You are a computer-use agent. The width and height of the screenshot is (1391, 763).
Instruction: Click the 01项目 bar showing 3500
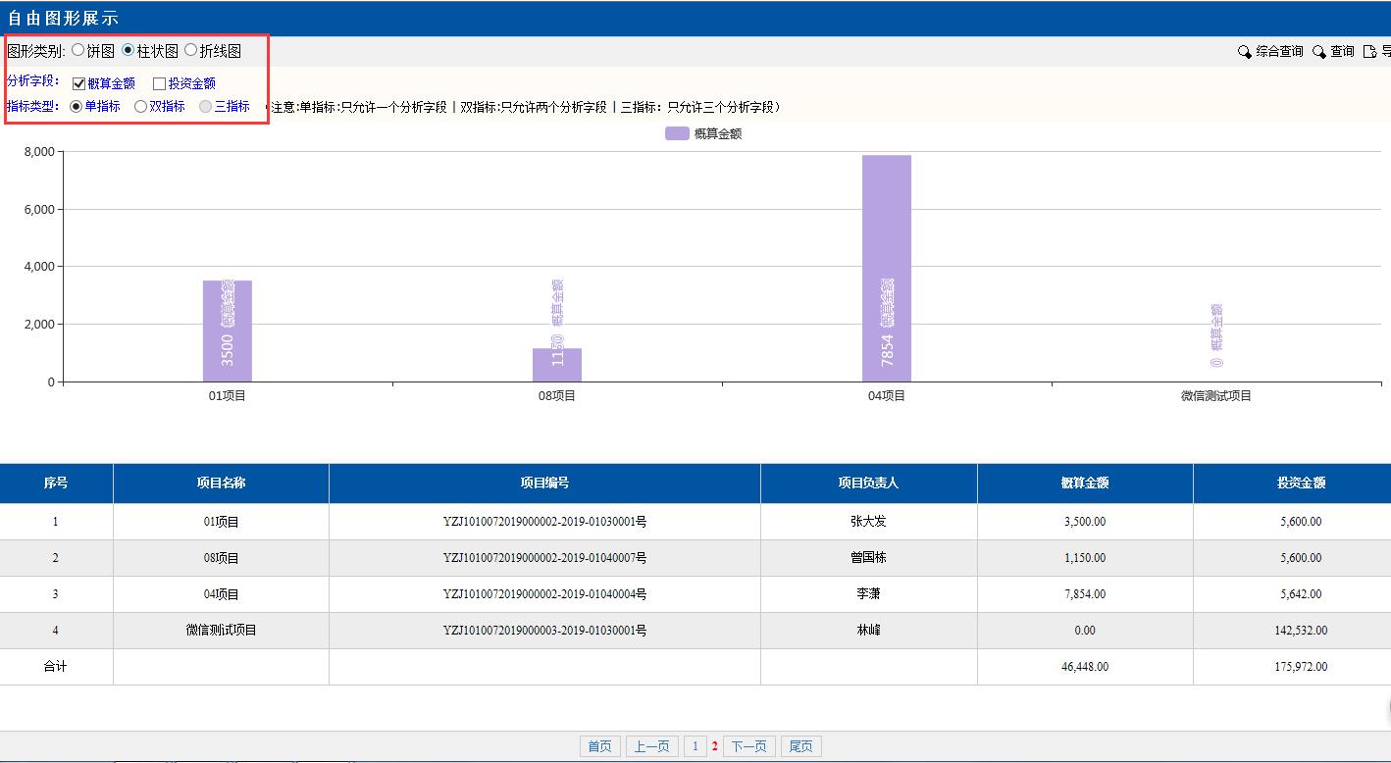tap(227, 331)
